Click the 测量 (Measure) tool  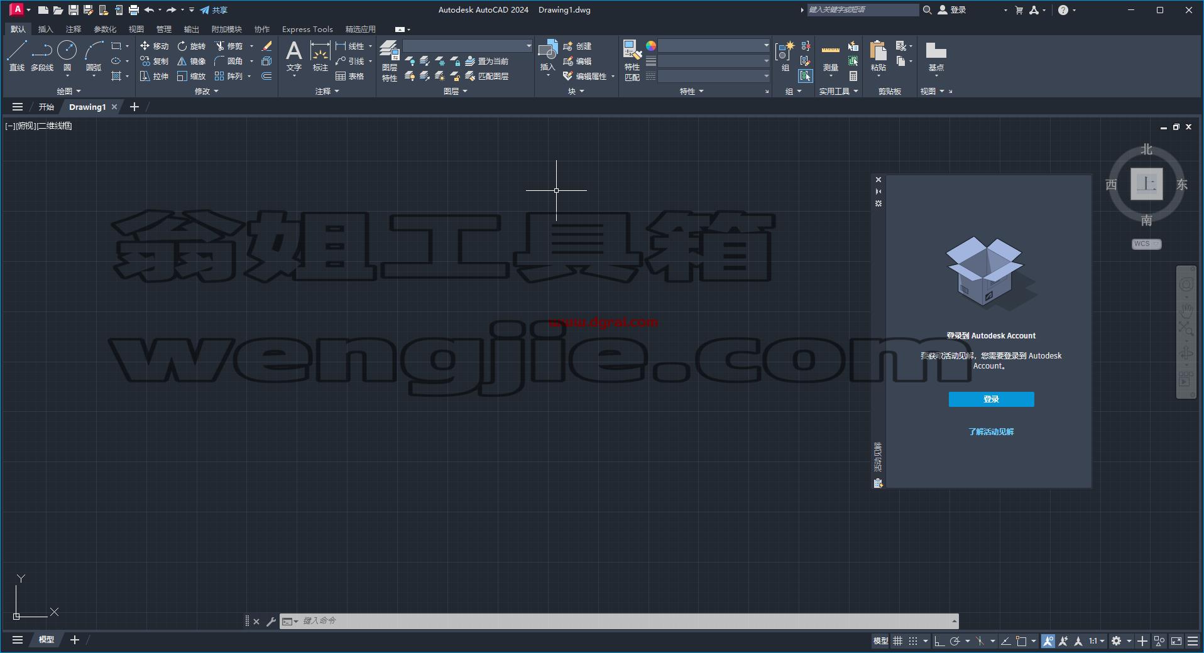pos(831,57)
